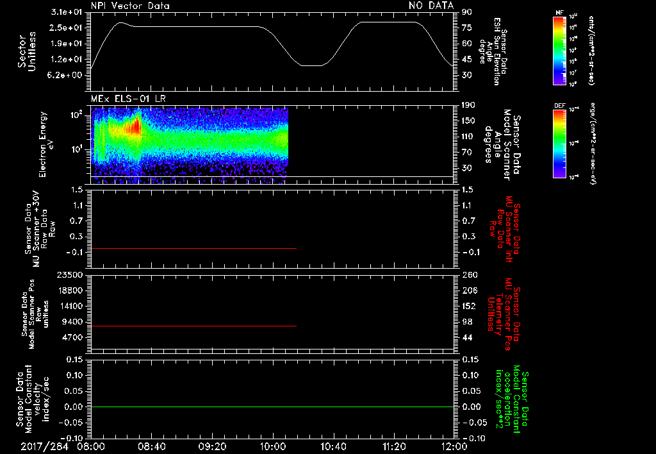Select the 'NPI Vector Data' panel title
Image resolution: width=656 pixels, height=454 pixels.
[130, 6]
